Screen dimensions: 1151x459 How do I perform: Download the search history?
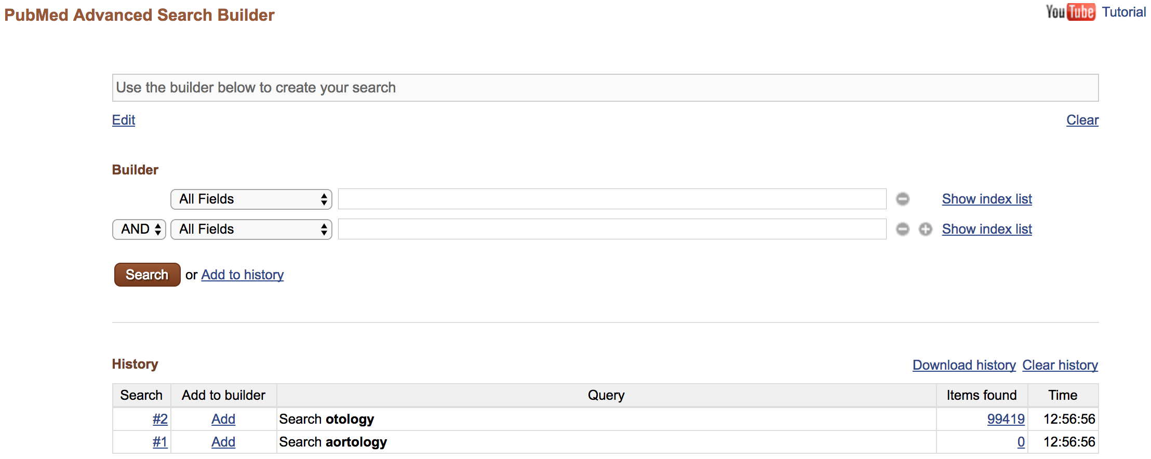coord(963,365)
